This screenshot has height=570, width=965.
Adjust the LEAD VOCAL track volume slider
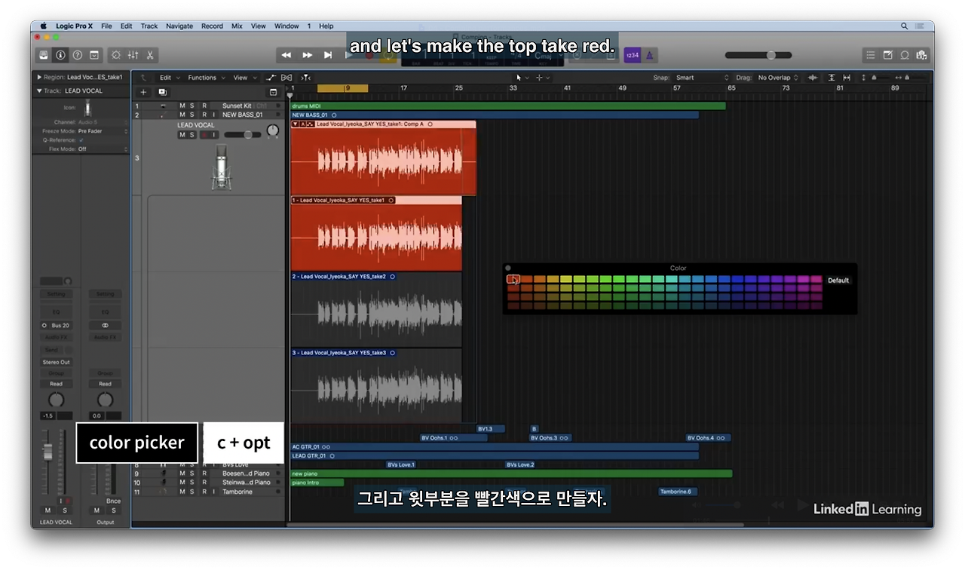tap(242, 135)
